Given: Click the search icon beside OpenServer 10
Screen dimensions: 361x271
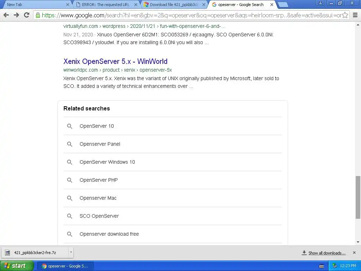Looking at the screenshot, I should pyautogui.click(x=69, y=126).
